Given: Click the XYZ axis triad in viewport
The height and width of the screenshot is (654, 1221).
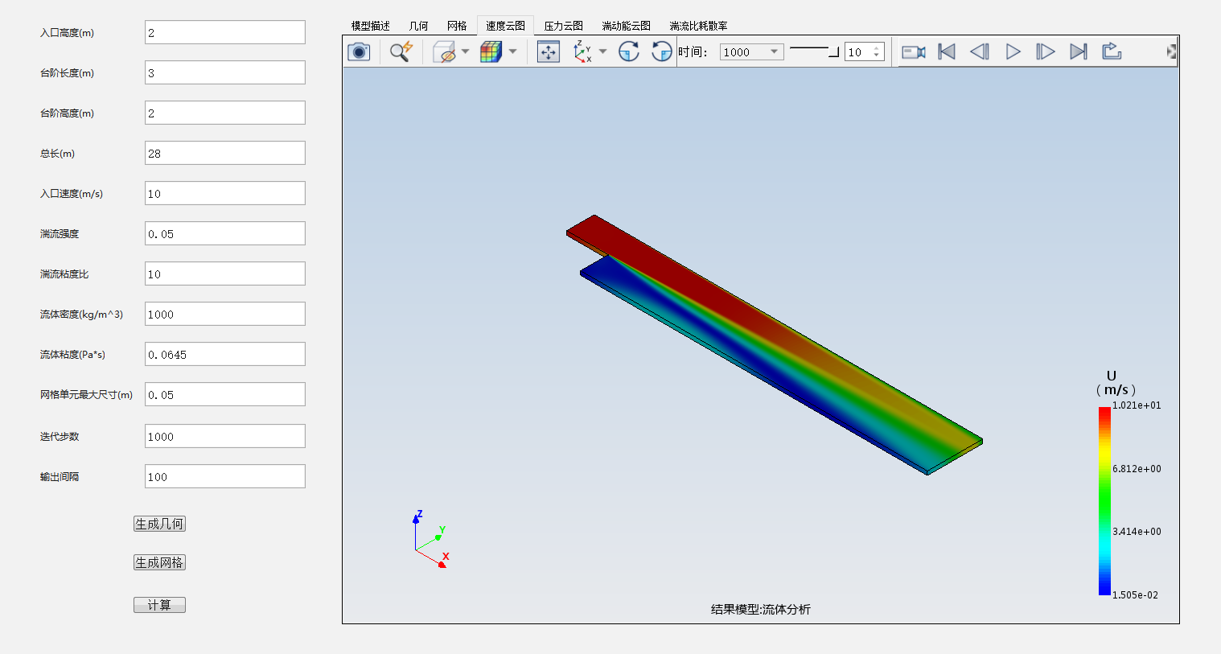Looking at the screenshot, I should (431, 540).
